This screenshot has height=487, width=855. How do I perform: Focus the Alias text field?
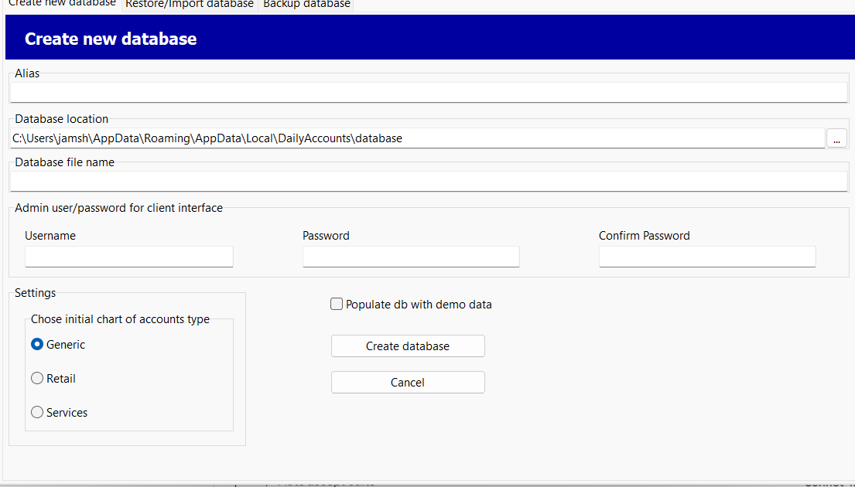[x=429, y=93]
